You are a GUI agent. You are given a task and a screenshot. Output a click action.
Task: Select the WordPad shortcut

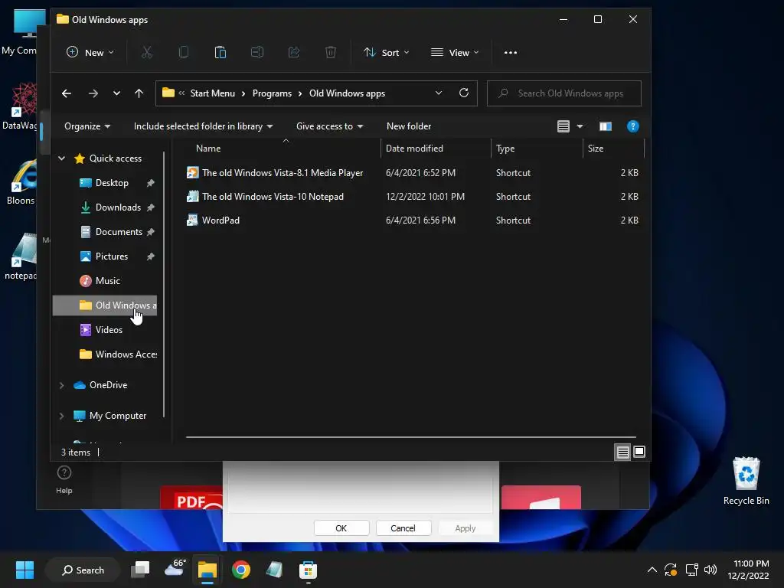click(413, 220)
